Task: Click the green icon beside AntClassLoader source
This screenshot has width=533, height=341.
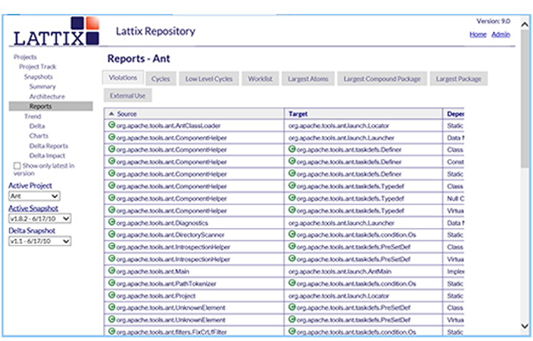Action: (112, 125)
